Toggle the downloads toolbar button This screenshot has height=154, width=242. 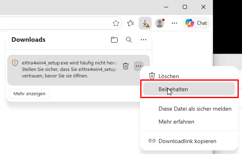click(145, 23)
